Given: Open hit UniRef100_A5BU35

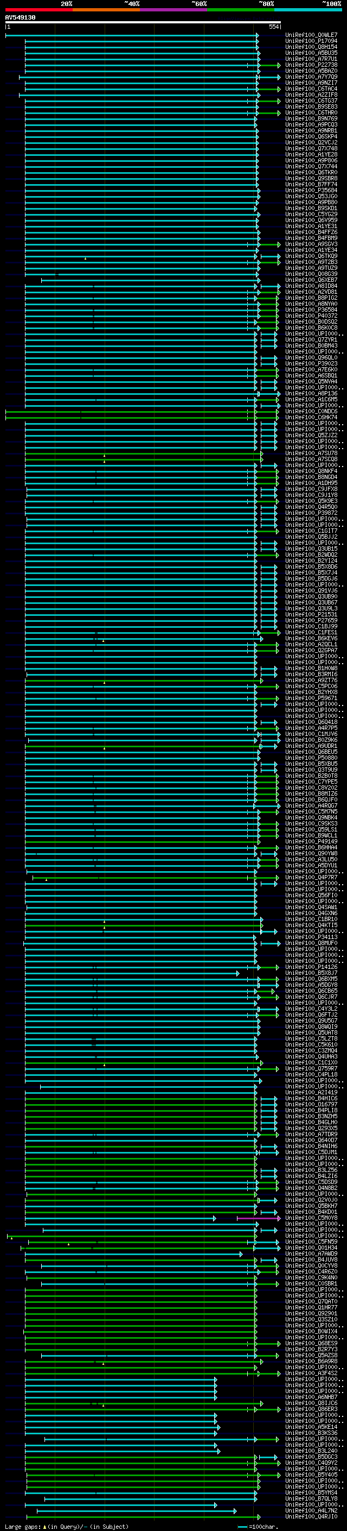Looking at the screenshot, I should [311, 53].
